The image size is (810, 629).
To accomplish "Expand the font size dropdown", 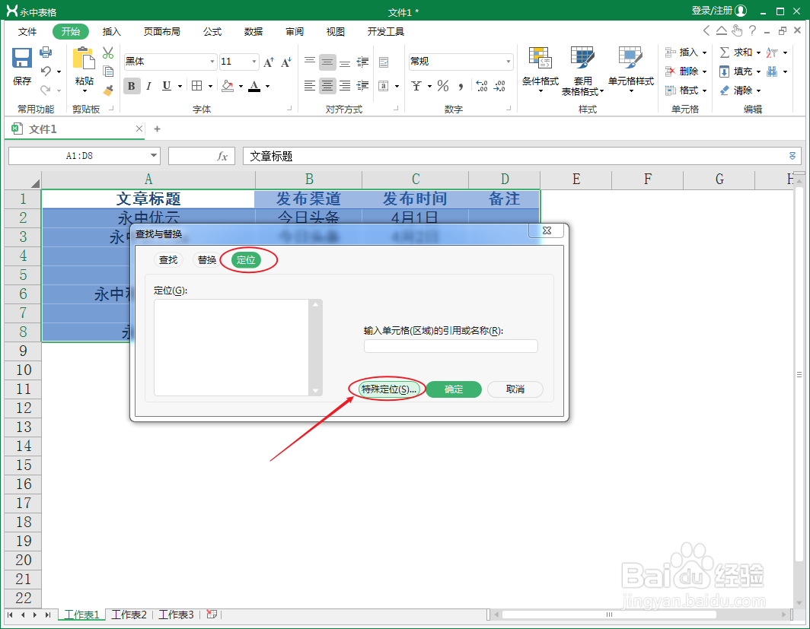I will point(255,61).
